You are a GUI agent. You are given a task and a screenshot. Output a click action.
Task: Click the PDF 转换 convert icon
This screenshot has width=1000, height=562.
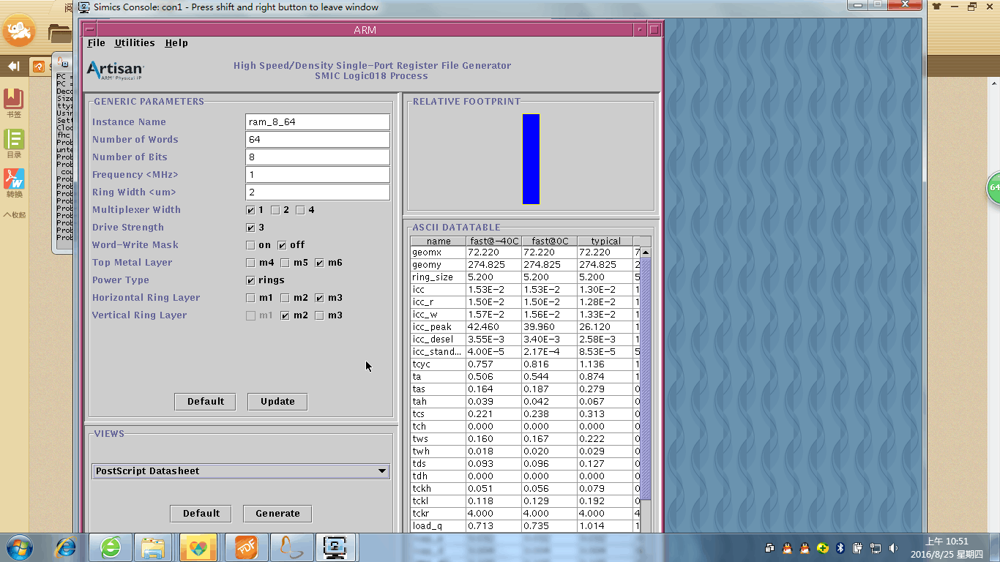tap(15, 179)
